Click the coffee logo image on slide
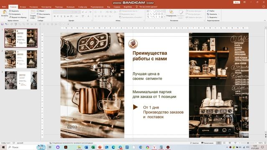This screenshot has height=150, width=267. click(133, 43)
